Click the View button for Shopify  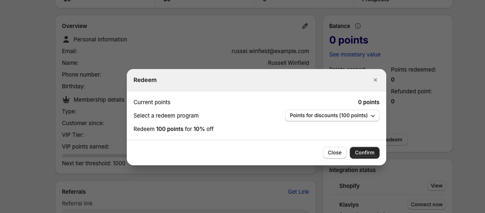tap(436, 186)
